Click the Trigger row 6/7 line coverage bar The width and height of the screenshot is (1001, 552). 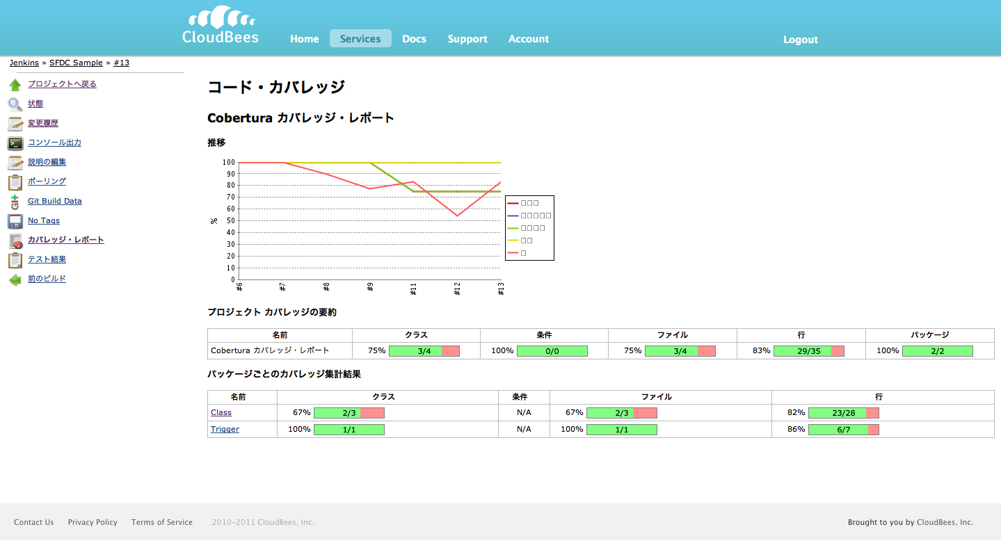click(844, 430)
